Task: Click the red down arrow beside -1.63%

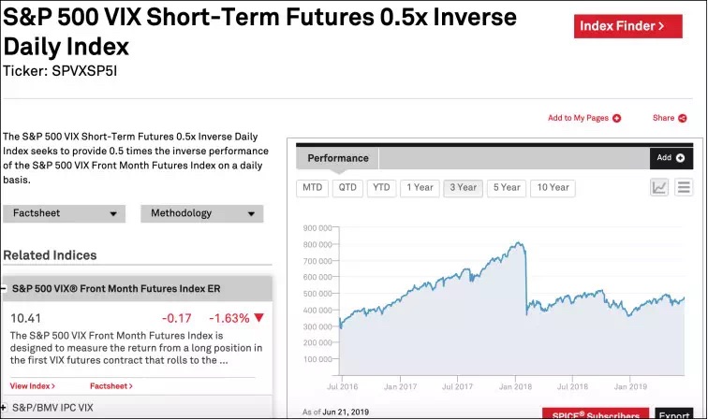Action: [259, 318]
